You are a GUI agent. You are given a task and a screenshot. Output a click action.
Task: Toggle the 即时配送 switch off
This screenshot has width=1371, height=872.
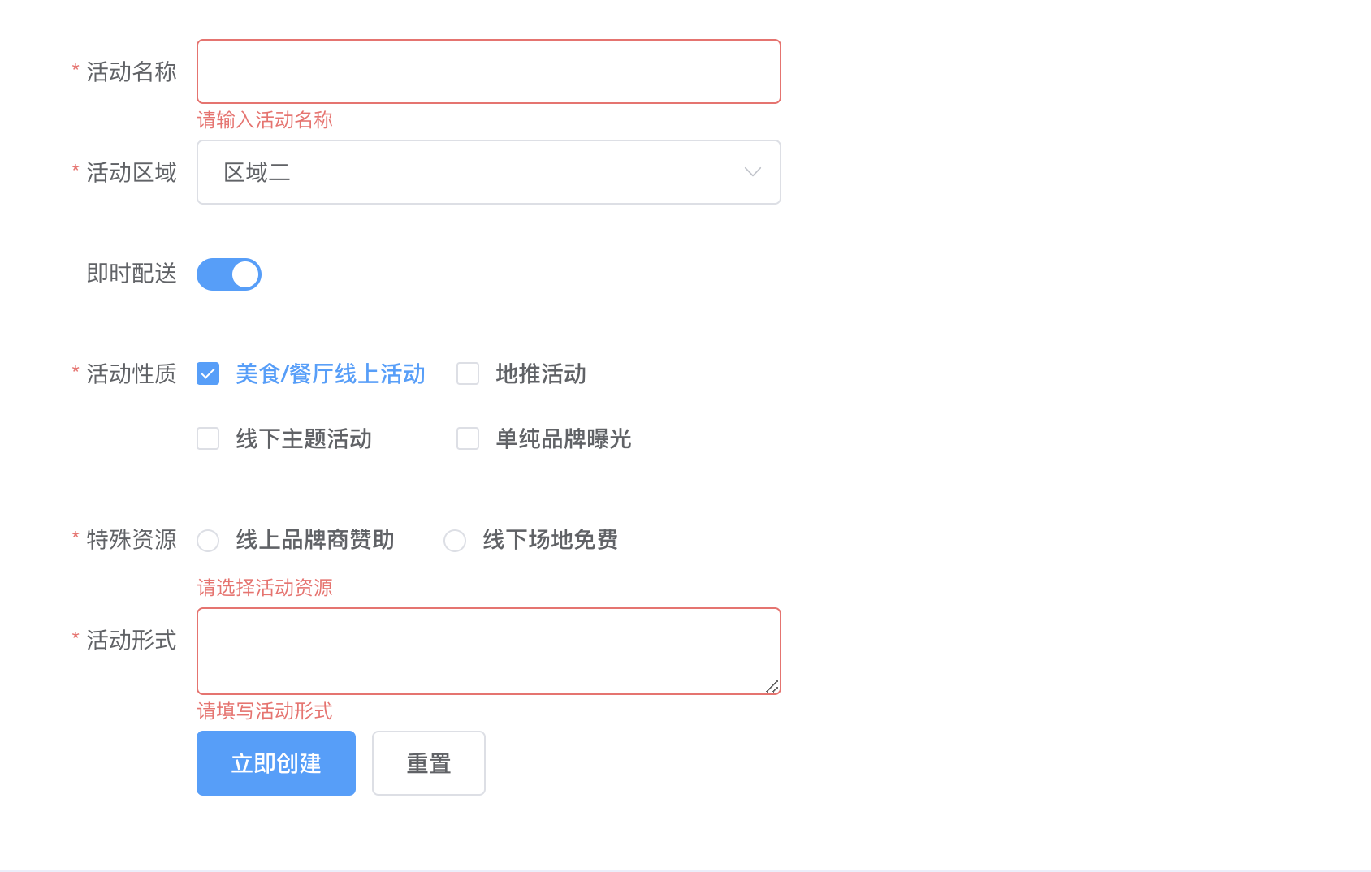click(229, 274)
